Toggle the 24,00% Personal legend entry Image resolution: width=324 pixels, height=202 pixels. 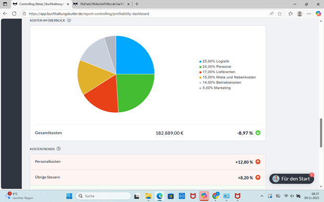215,67
